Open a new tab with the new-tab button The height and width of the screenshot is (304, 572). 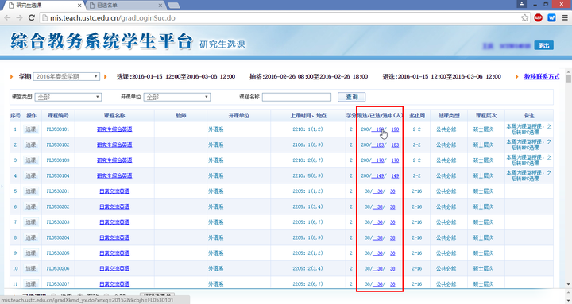tap(174, 5)
